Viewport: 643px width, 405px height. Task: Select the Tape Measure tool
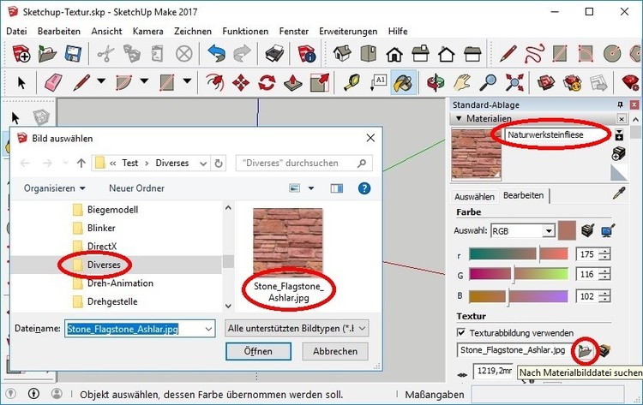[x=352, y=83]
